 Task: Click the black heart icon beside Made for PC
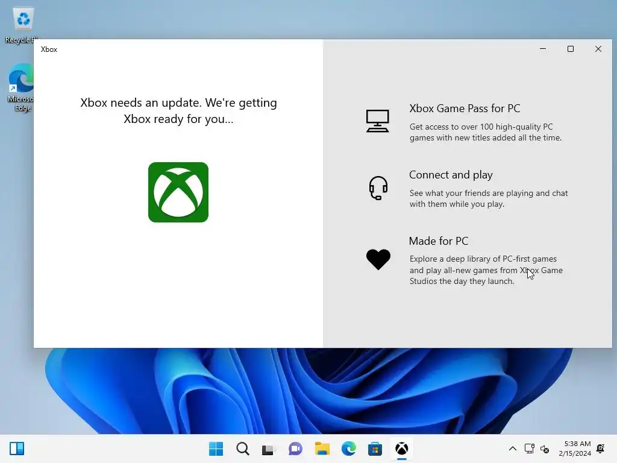[x=378, y=259]
